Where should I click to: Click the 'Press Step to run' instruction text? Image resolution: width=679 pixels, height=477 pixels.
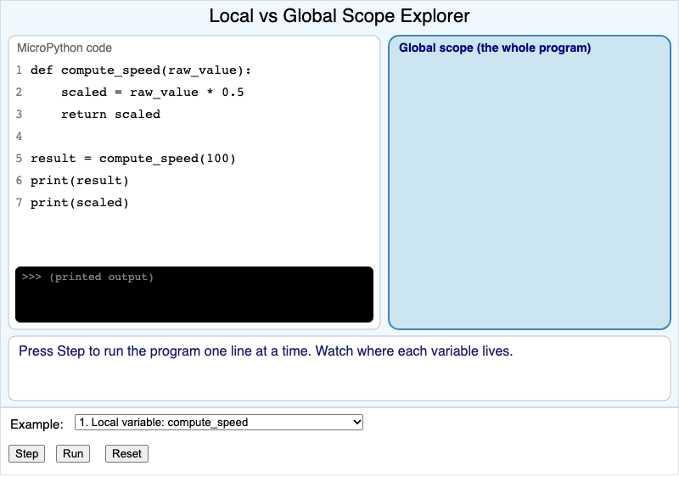coord(266,351)
